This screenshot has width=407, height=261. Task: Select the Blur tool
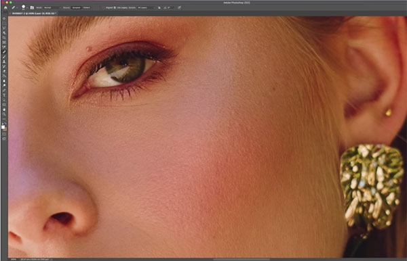coord(4,80)
